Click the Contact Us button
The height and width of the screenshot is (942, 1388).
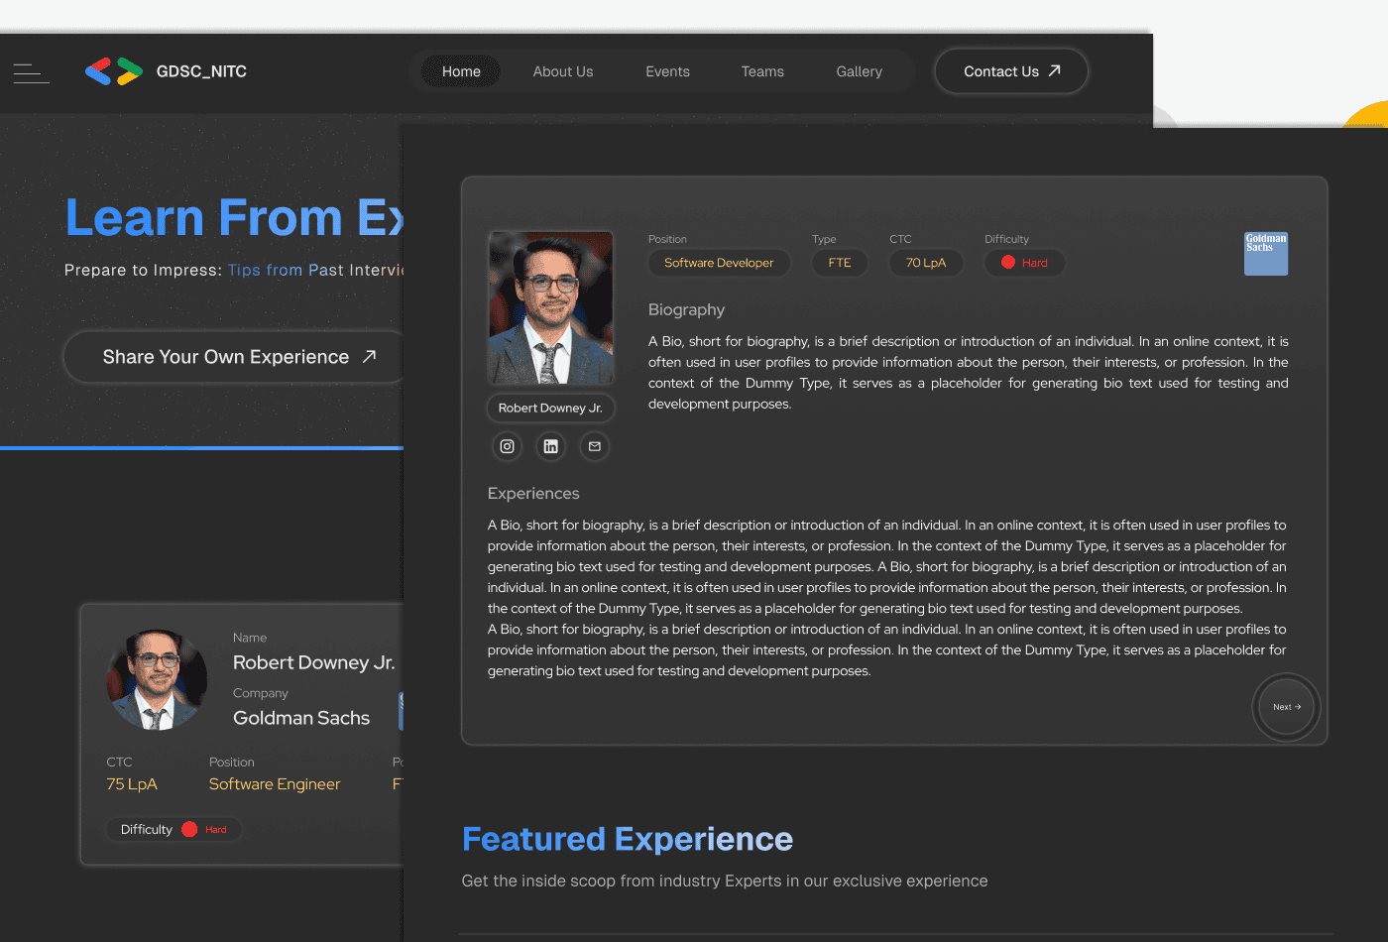coord(1011,71)
